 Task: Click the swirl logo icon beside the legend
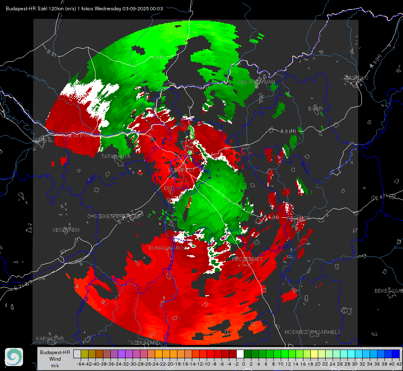click(14, 357)
